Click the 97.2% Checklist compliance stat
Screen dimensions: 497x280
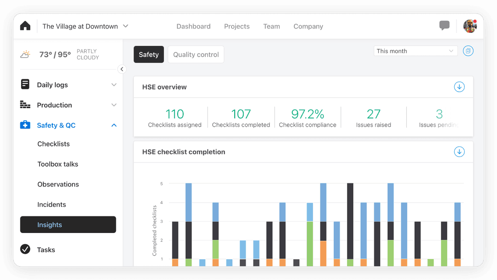[307, 118]
